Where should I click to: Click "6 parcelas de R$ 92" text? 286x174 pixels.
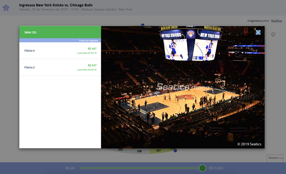(x=87, y=70)
